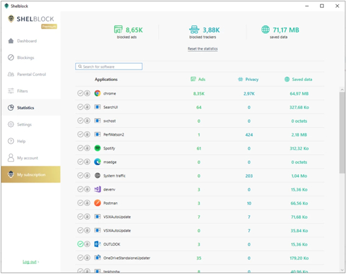The height and width of the screenshot is (274, 346).
Task: Click the 3,88K blocked trackers total
Action: tap(211, 30)
